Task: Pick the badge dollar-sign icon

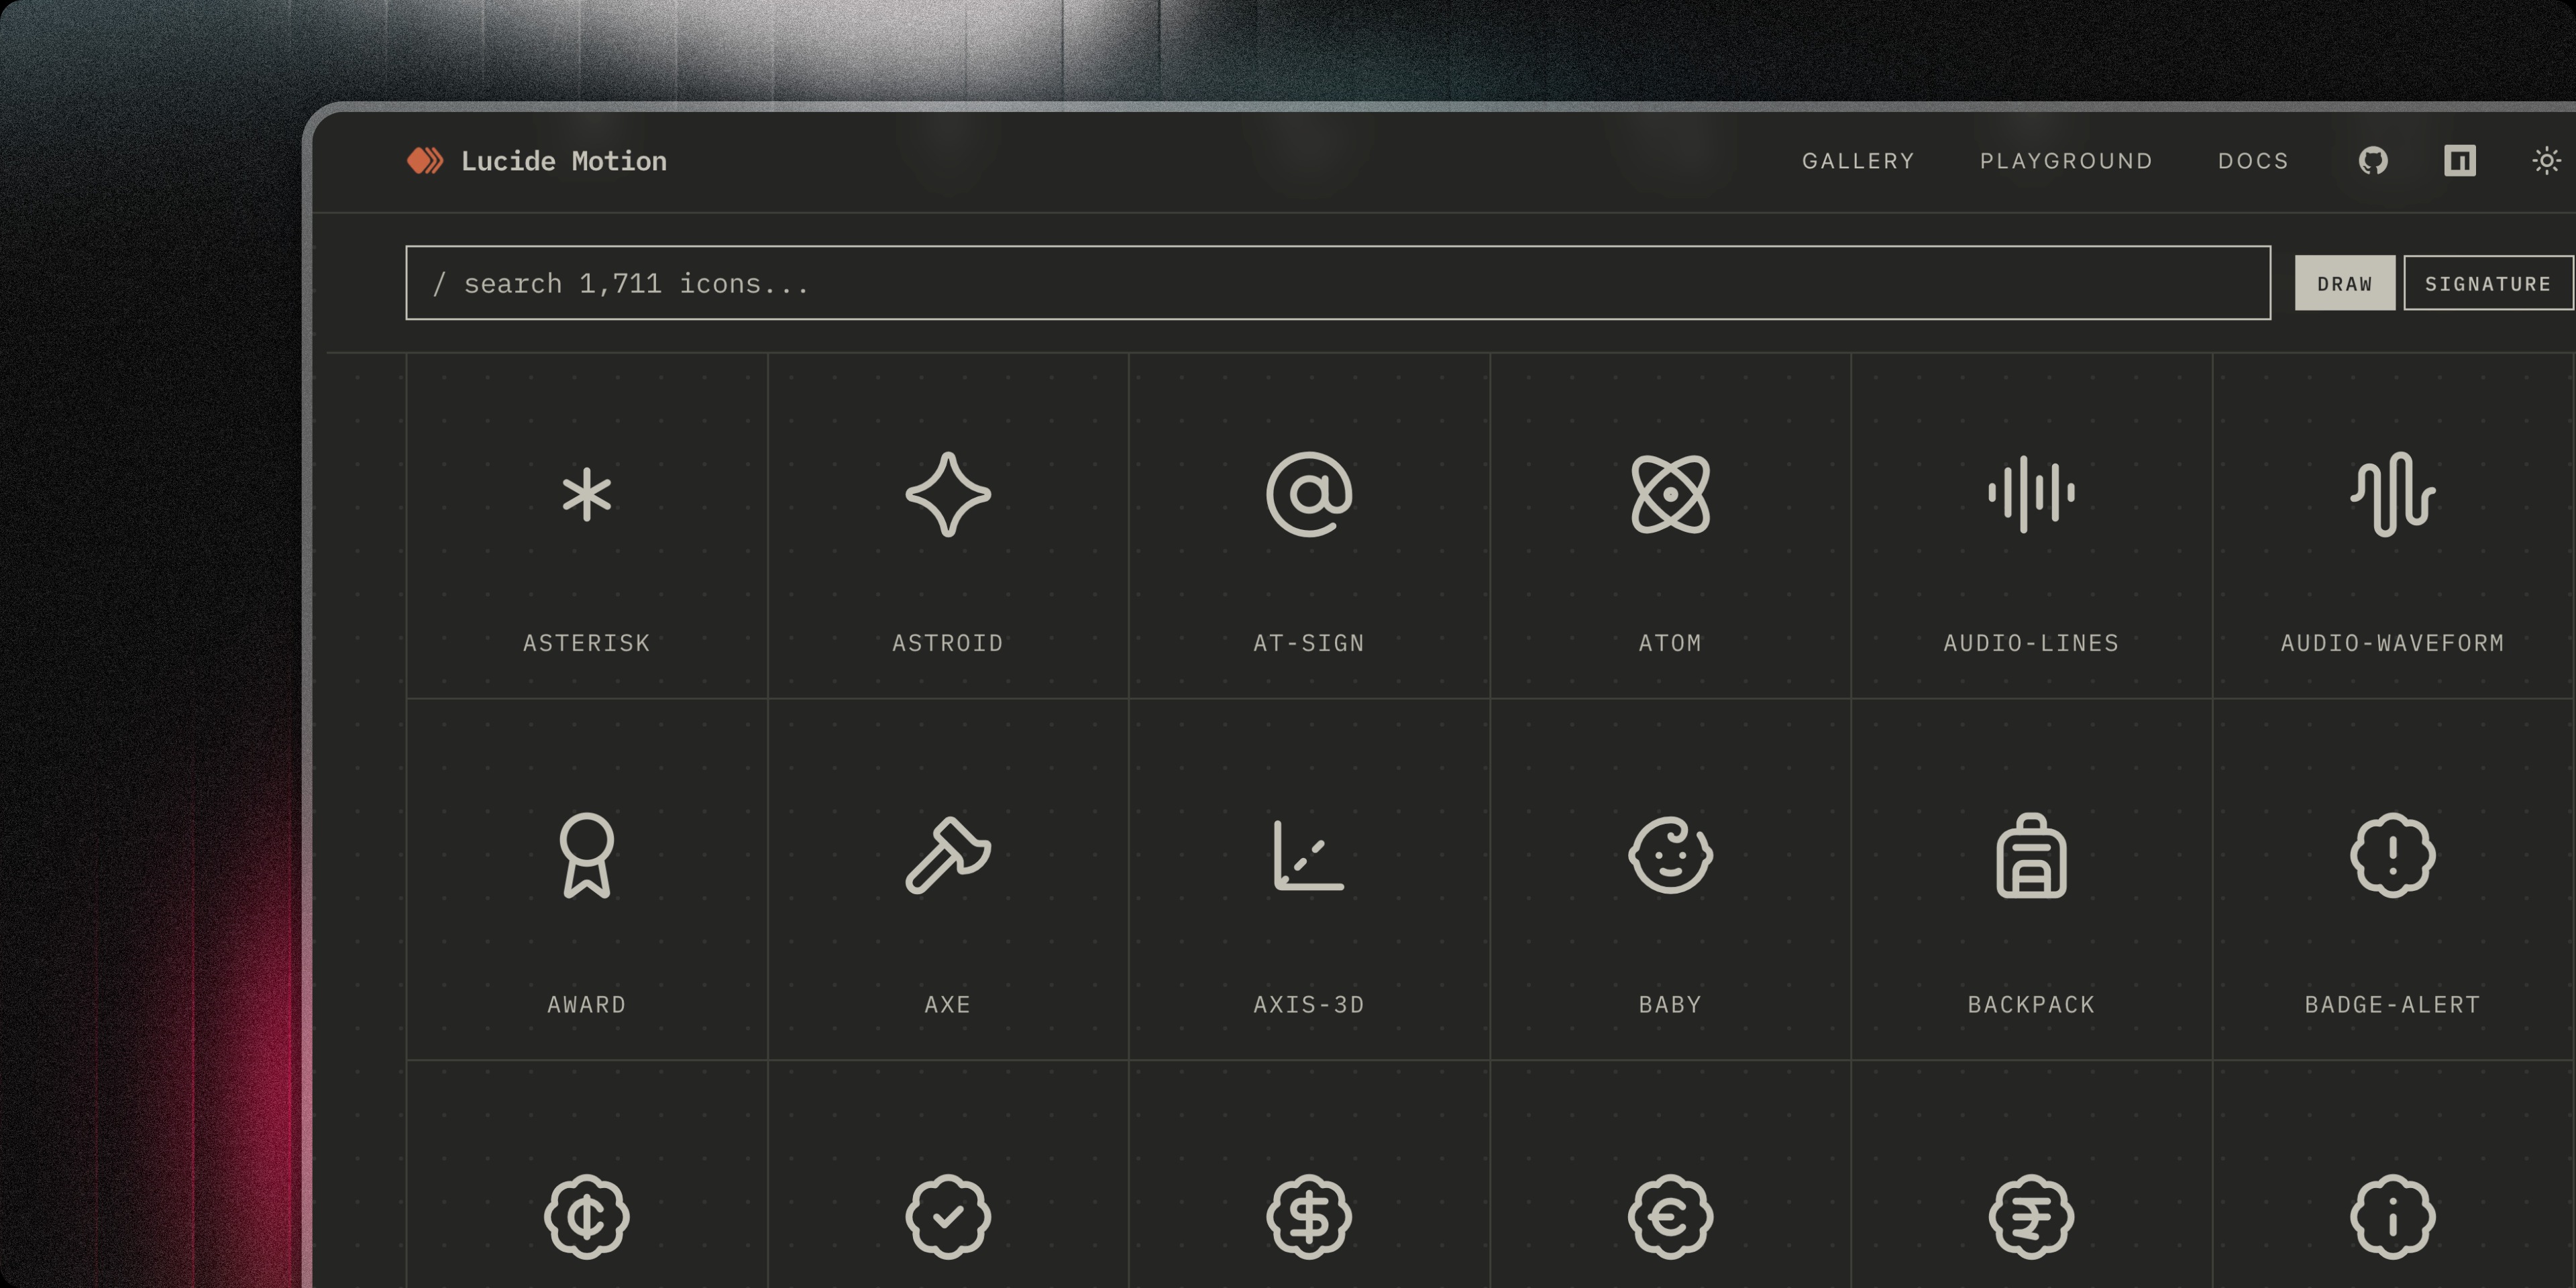Action: 1309,1217
